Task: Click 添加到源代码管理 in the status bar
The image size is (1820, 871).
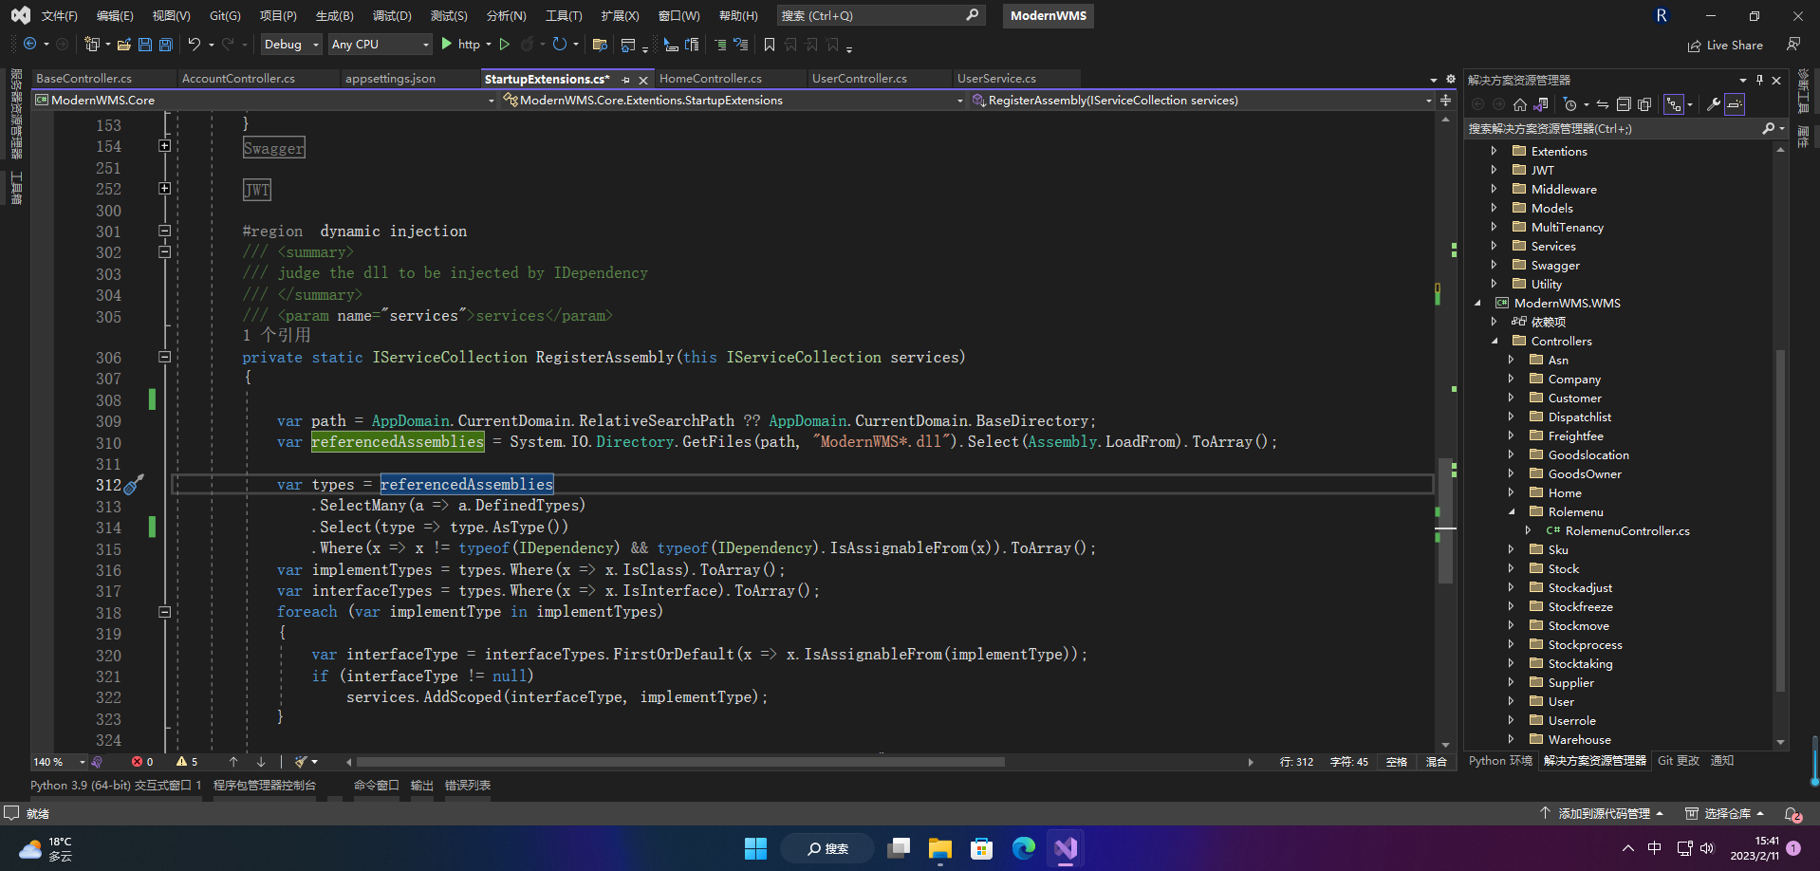Action: tap(1602, 814)
